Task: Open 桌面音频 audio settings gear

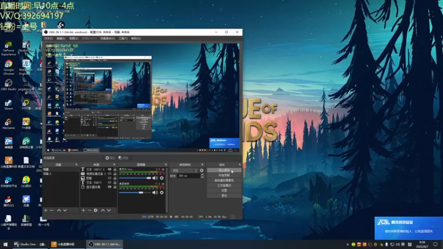Action: click(x=162, y=193)
